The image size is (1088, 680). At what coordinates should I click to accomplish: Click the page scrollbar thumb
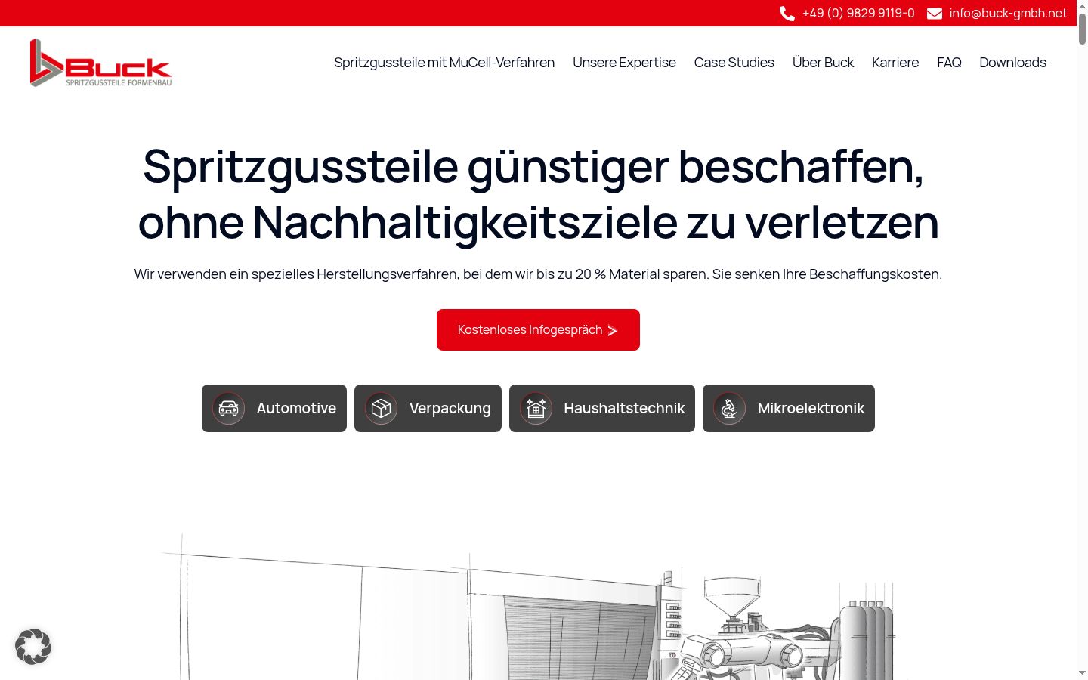pos(1082,28)
